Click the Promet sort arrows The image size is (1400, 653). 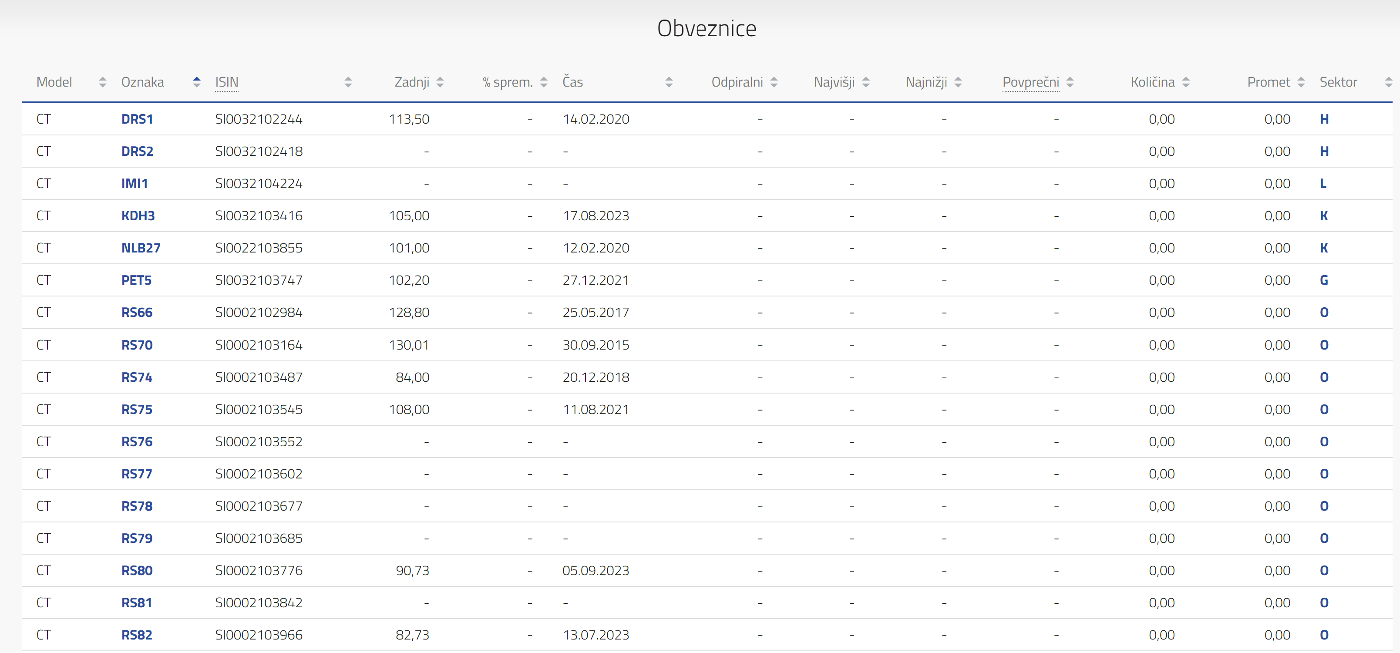pos(1301,82)
